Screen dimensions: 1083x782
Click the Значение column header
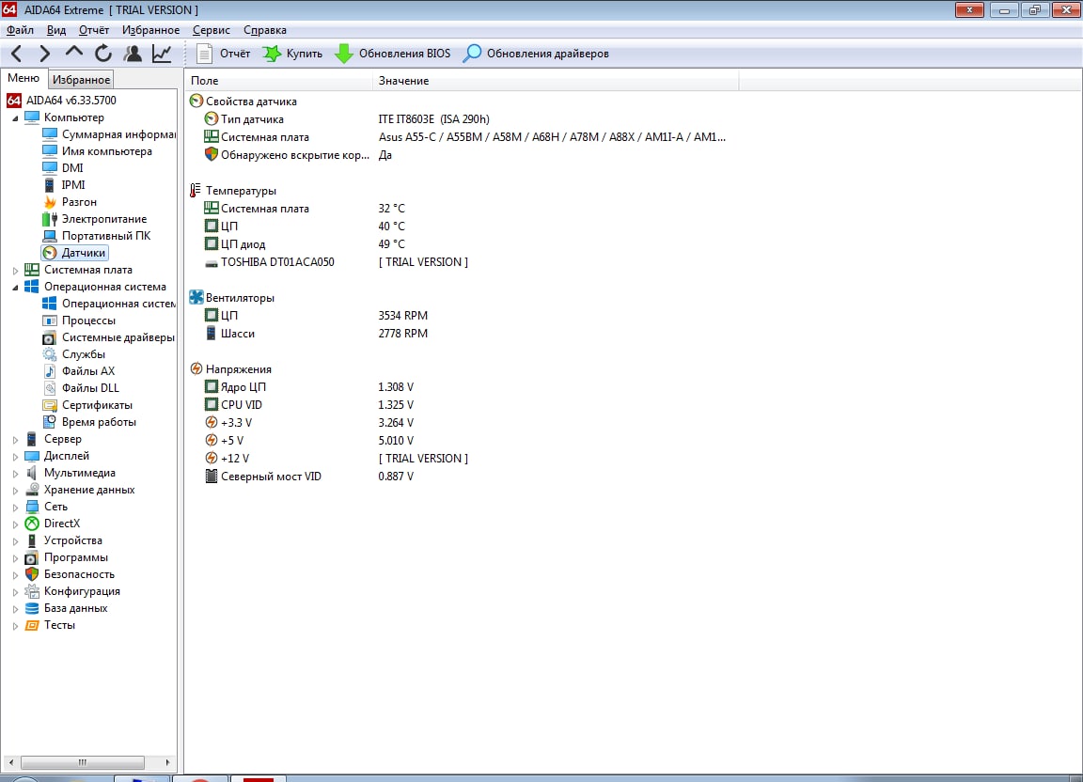(x=556, y=81)
